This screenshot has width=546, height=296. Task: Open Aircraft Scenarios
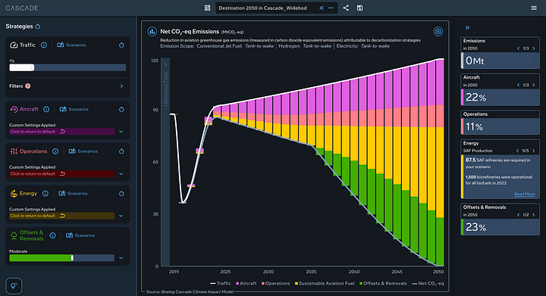(x=74, y=109)
